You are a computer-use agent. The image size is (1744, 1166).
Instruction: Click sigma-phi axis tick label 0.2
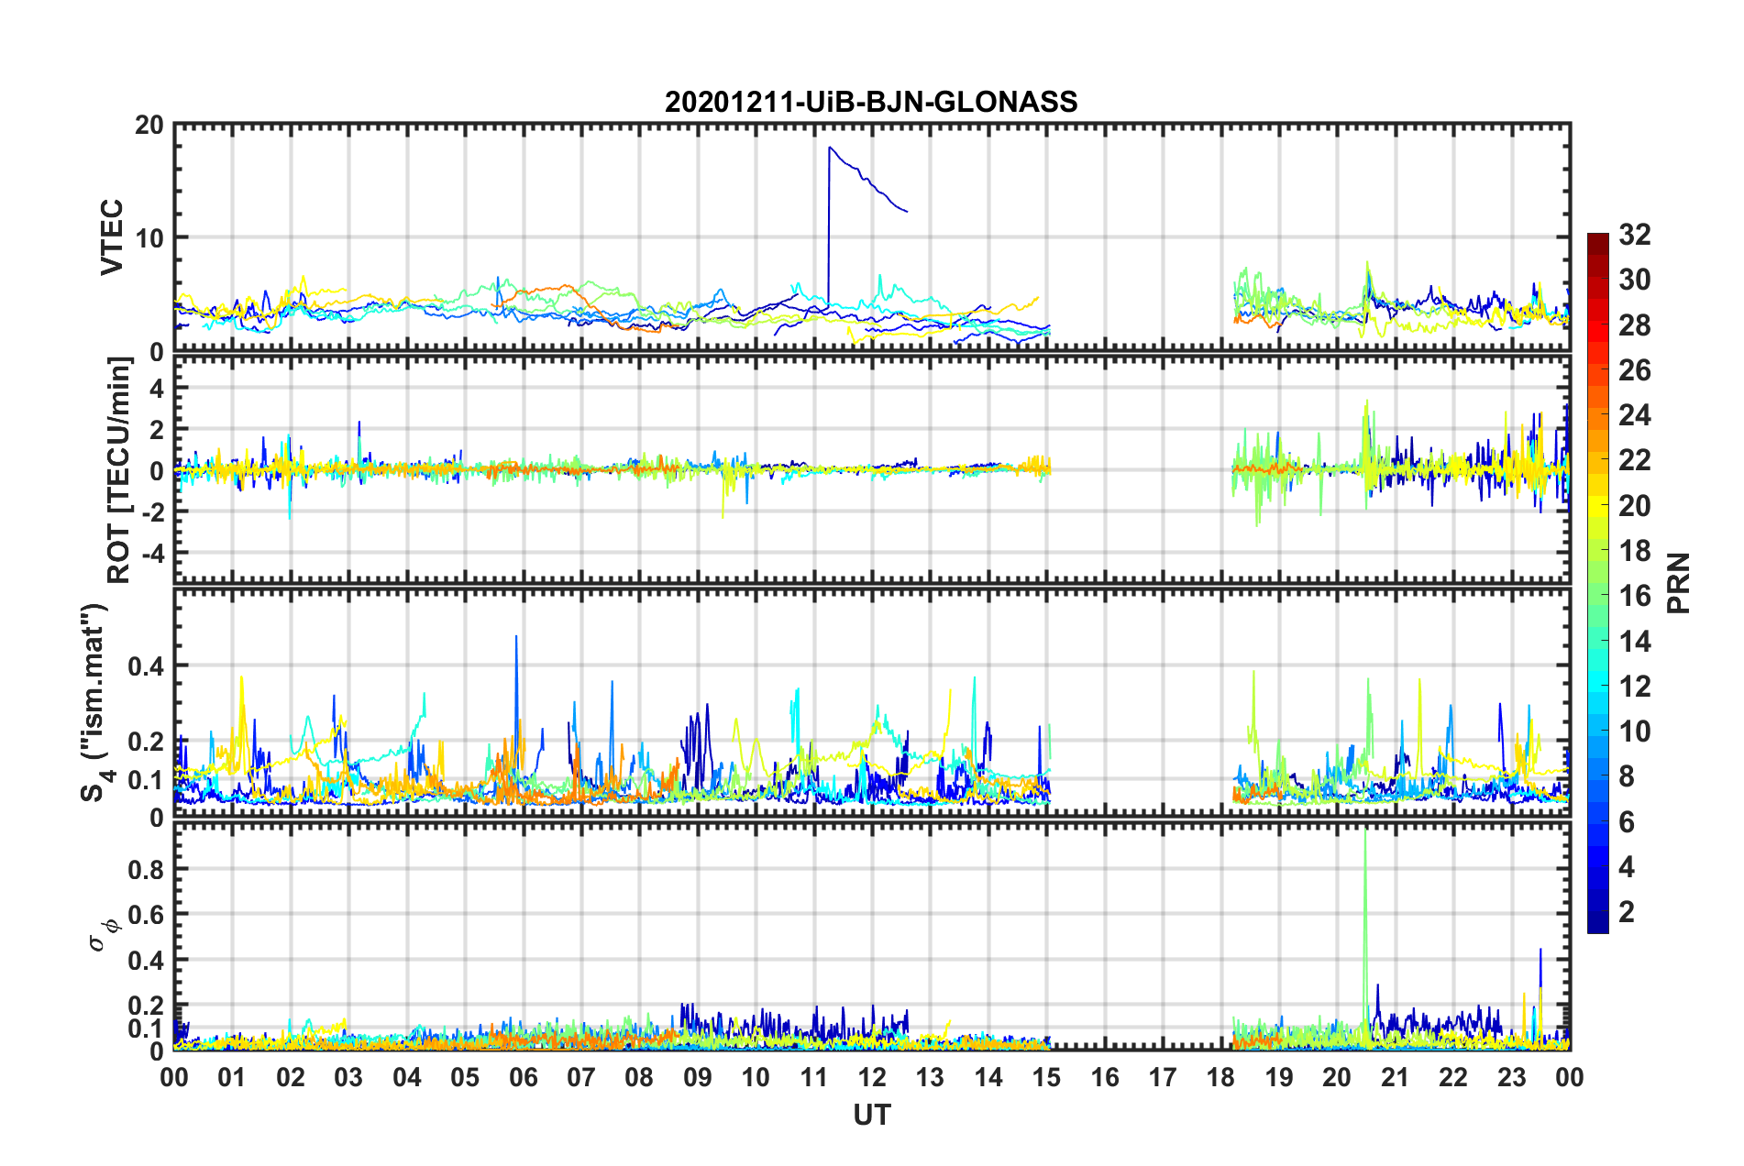click(147, 1006)
